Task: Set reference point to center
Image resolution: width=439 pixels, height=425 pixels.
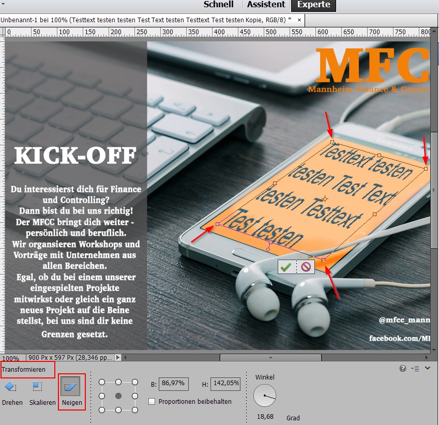Action: 118,396
